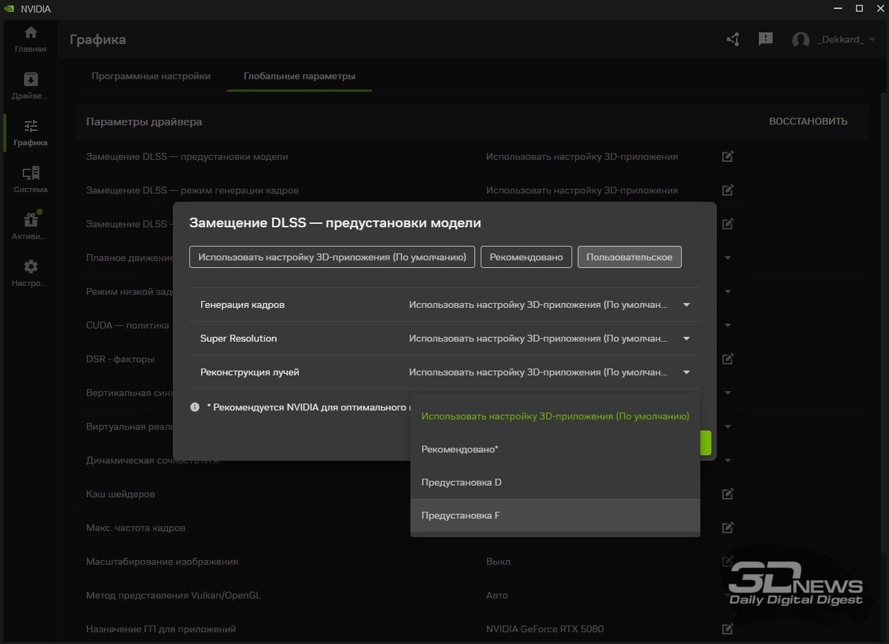Screen dimensions: 889x644
Task: Click the Параметры драйвера section header
Action: pos(144,122)
